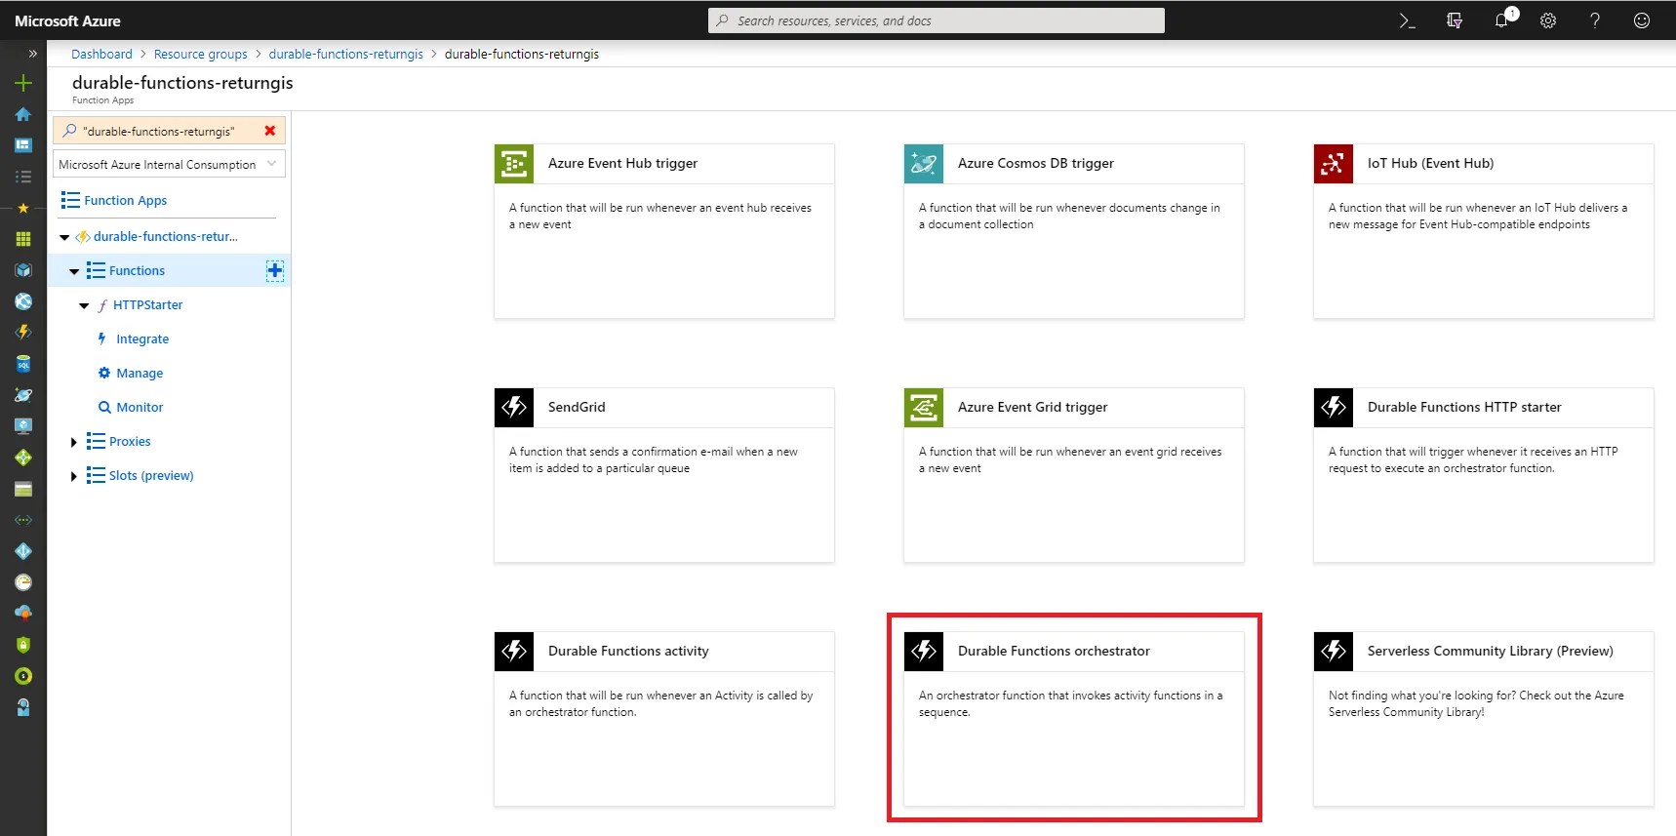Screen dimensions: 1676x836
Task: Collapse the HTTPStarter function node
Action: pyautogui.click(x=84, y=305)
